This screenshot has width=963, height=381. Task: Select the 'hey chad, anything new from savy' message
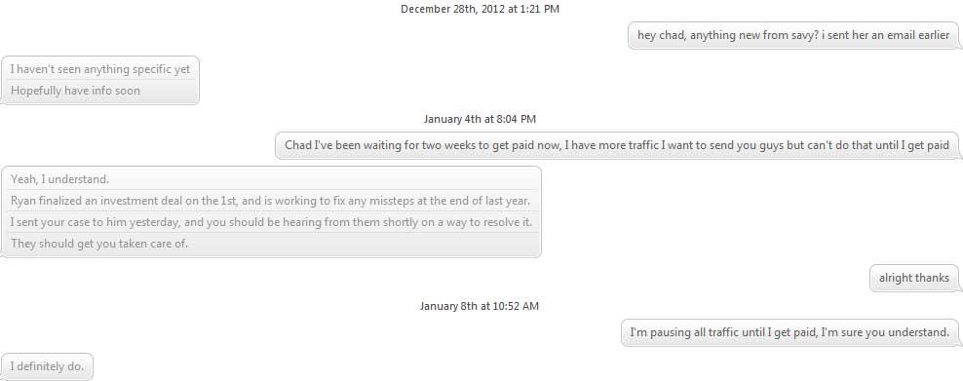[793, 36]
